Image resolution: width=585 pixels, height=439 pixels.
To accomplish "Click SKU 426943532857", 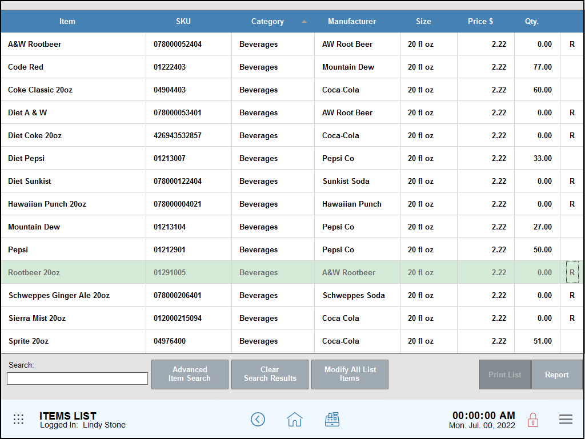I will 178,135.
